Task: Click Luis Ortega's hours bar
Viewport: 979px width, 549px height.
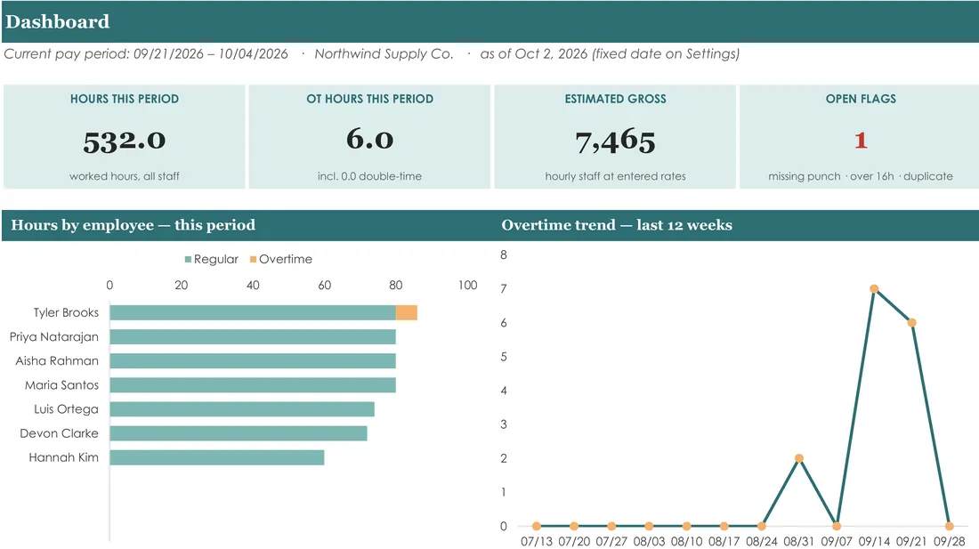Action: click(242, 409)
